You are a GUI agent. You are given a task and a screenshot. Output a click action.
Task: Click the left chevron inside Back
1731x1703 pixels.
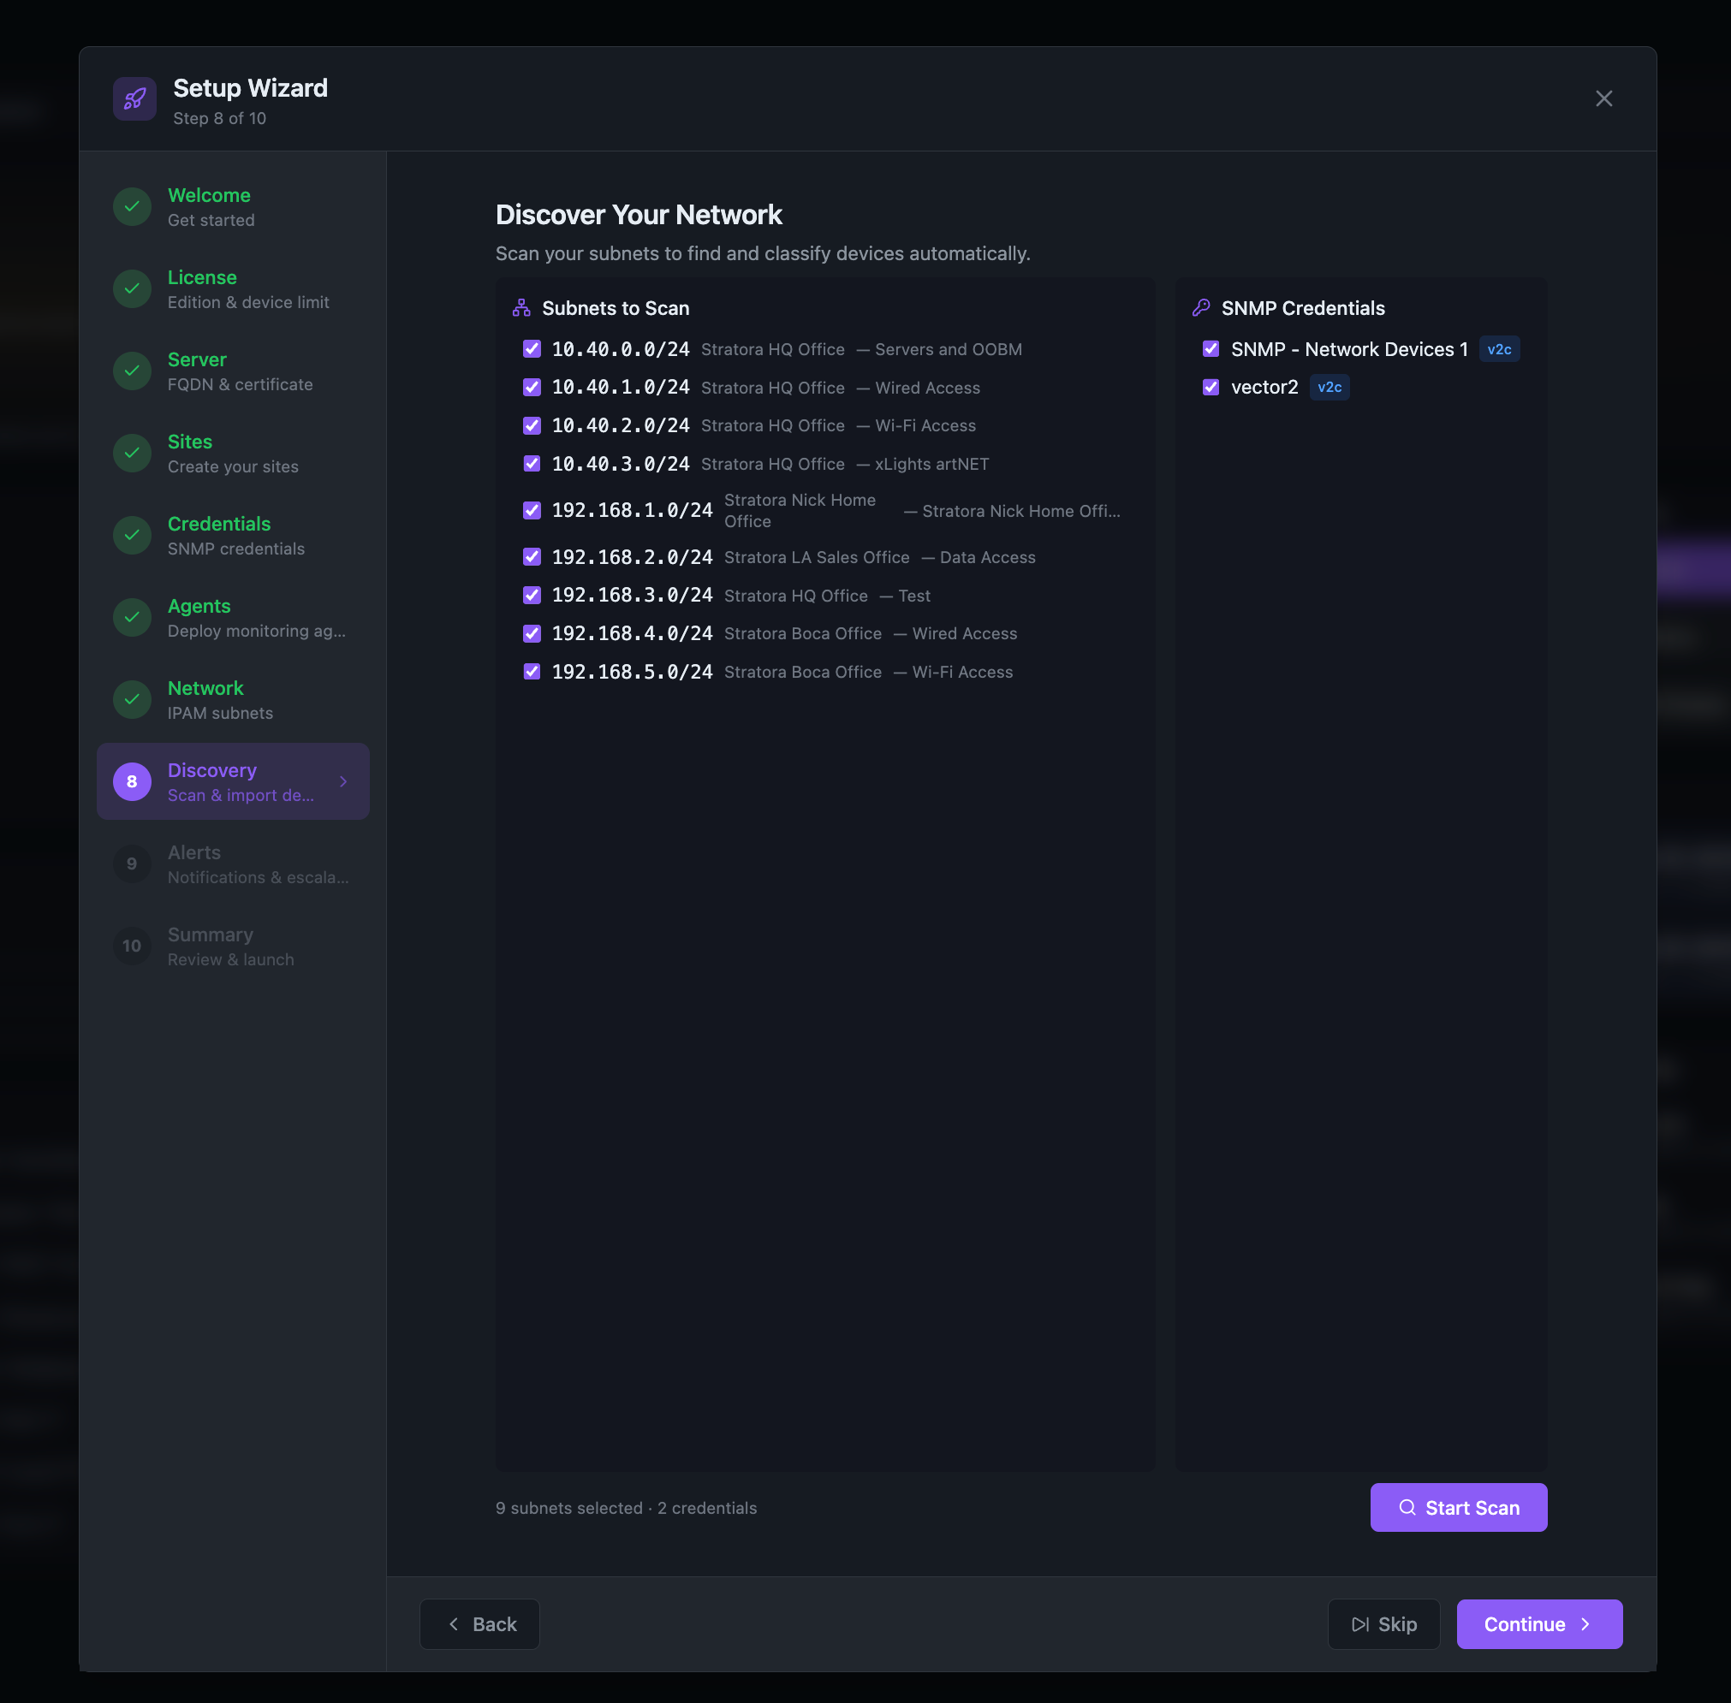[x=455, y=1624]
